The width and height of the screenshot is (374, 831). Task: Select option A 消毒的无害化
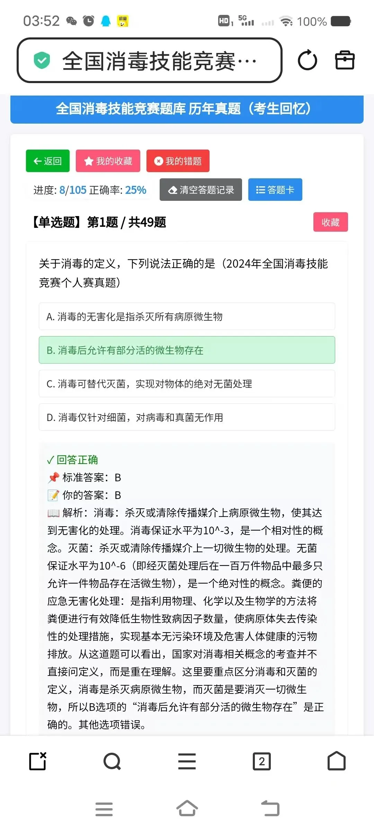(187, 316)
